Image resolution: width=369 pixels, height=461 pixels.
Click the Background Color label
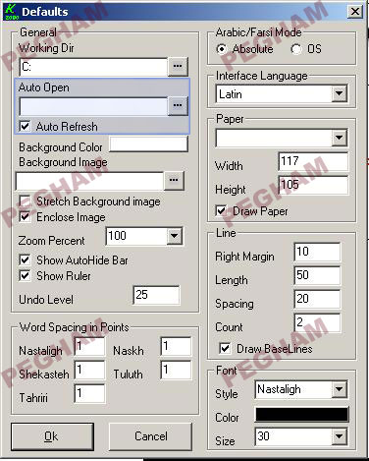(x=61, y=147)
